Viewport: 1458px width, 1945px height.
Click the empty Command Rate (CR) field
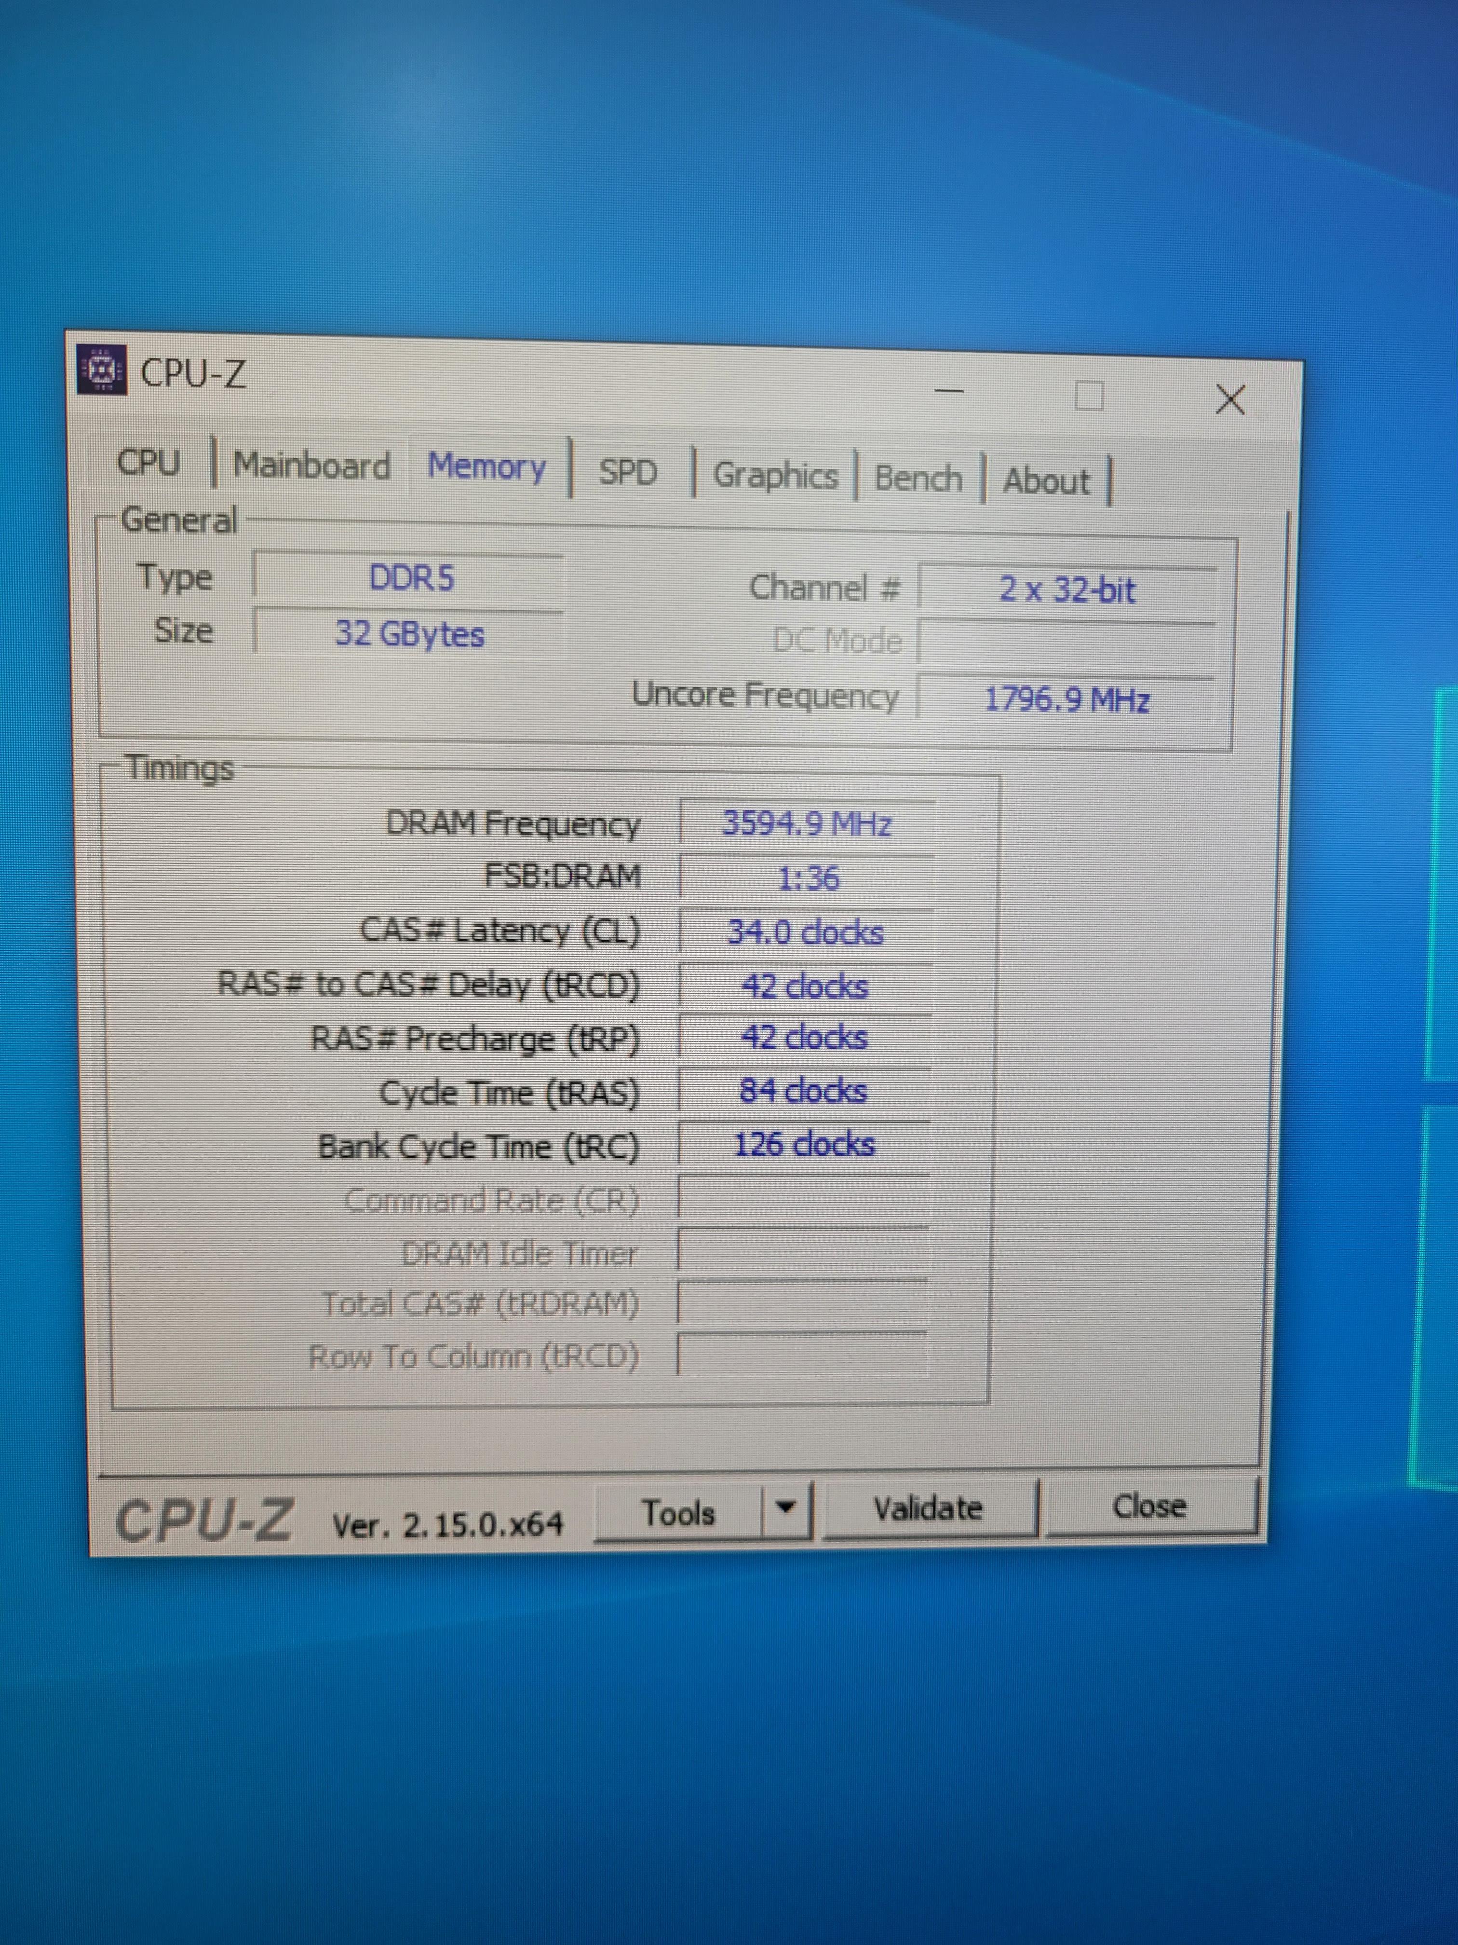pyautogui.click(x=803, y=1198)
